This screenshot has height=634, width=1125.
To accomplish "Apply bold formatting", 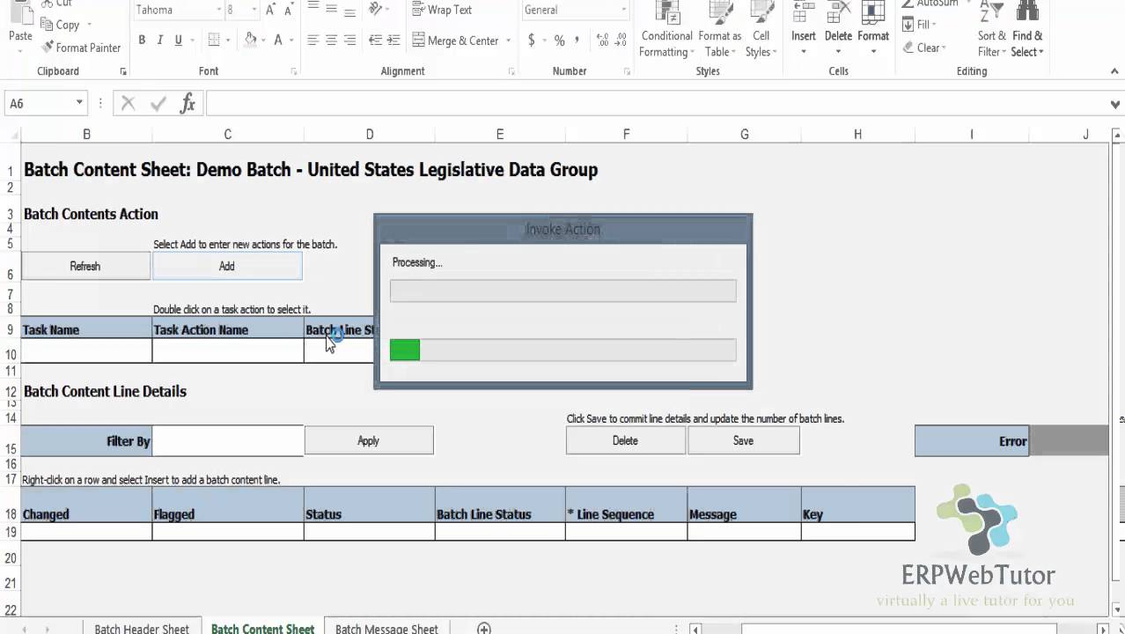I will pyautogui.click(x=142, y=41).
